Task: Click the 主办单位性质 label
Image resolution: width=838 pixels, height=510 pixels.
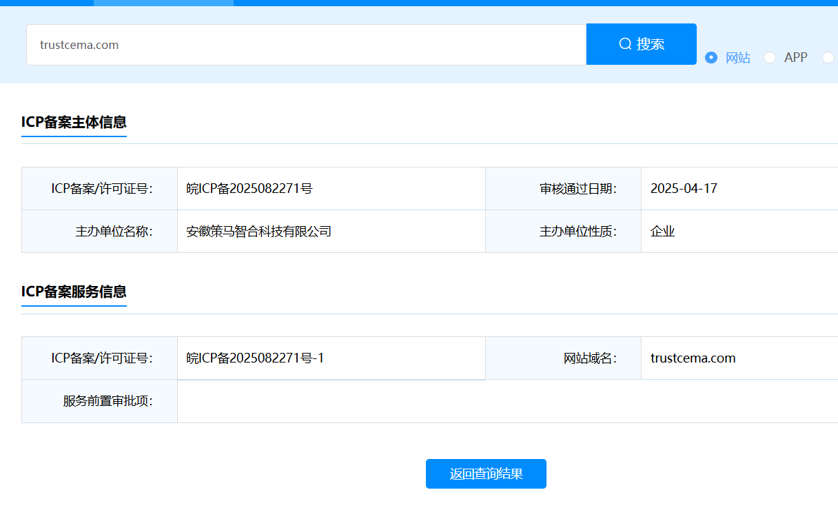Action: pyautogui.click(x=578, y=231)
